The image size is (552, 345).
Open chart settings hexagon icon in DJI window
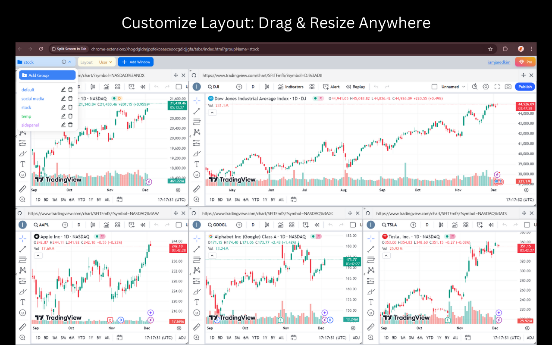tap(486, 87)
